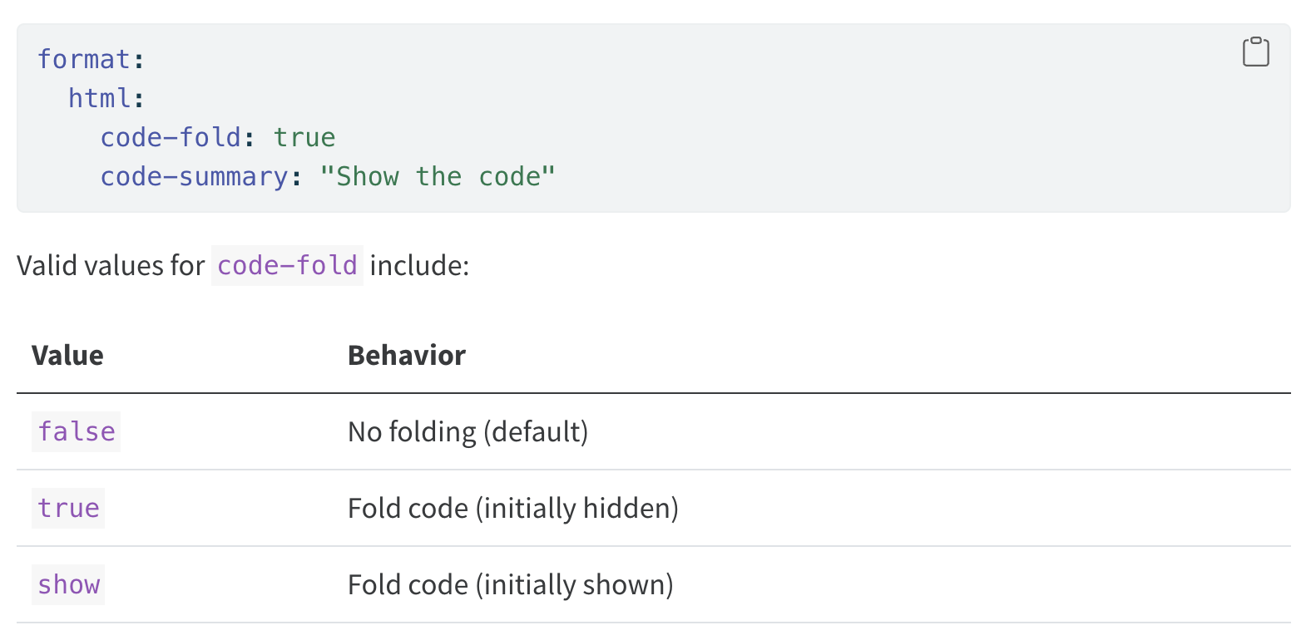Screen dimensions: 1316x635
Task: Click 'the' word in summary string
Action: tap(438, 176)
